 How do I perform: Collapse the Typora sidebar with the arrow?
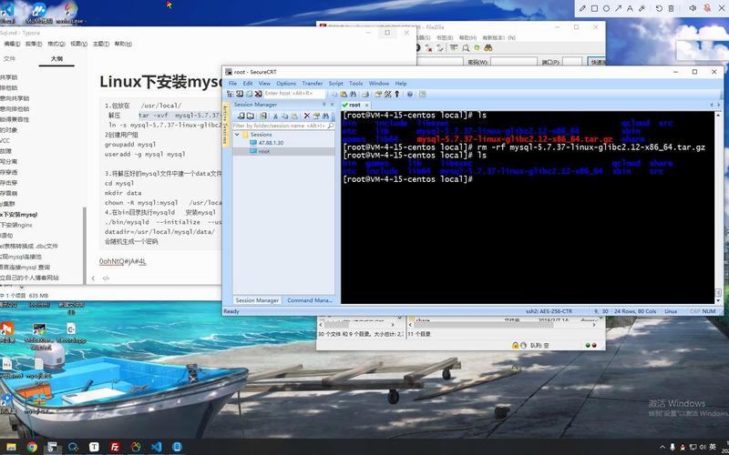point(93,278)
